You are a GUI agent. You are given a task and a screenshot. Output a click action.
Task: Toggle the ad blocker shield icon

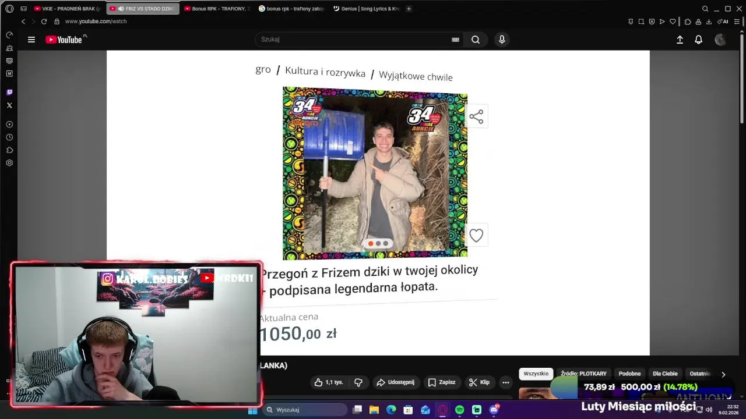(x=652, y=22)
